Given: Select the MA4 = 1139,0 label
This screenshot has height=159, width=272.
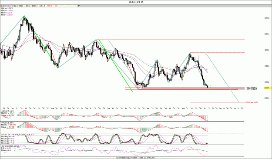Looking at the screenshot, I should tap(7, 15).
